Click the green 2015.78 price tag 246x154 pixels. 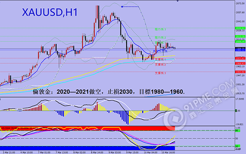[240, 37]
